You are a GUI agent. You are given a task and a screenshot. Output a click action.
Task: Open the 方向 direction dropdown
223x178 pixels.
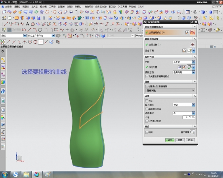[x=184, y=62]
